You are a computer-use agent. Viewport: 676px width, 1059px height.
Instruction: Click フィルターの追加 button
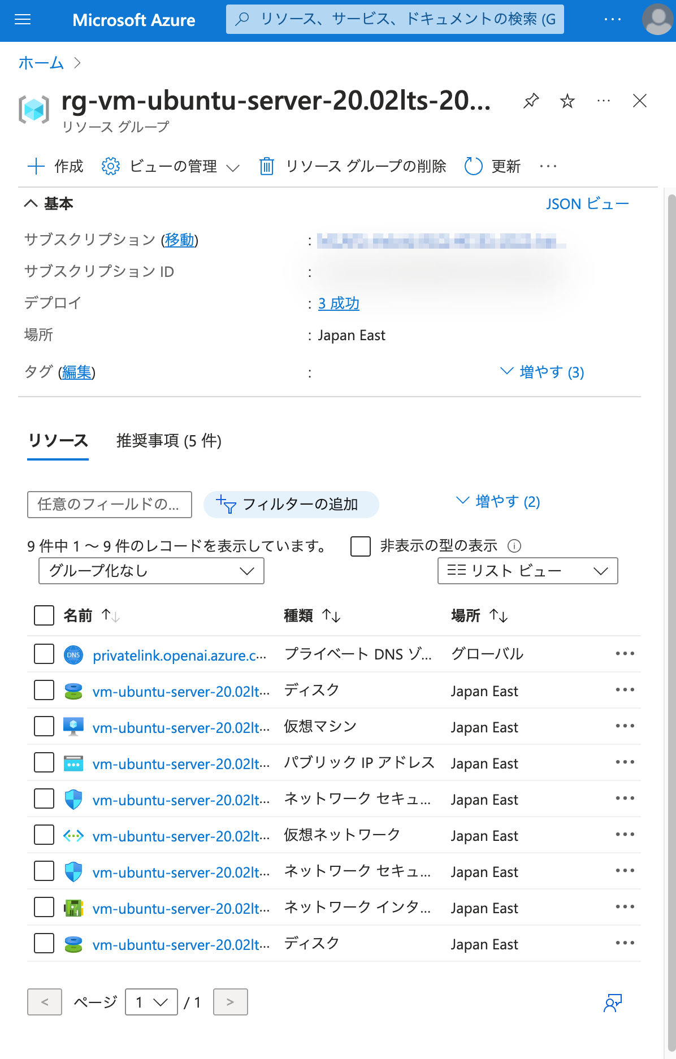click(x=291, y=505)
